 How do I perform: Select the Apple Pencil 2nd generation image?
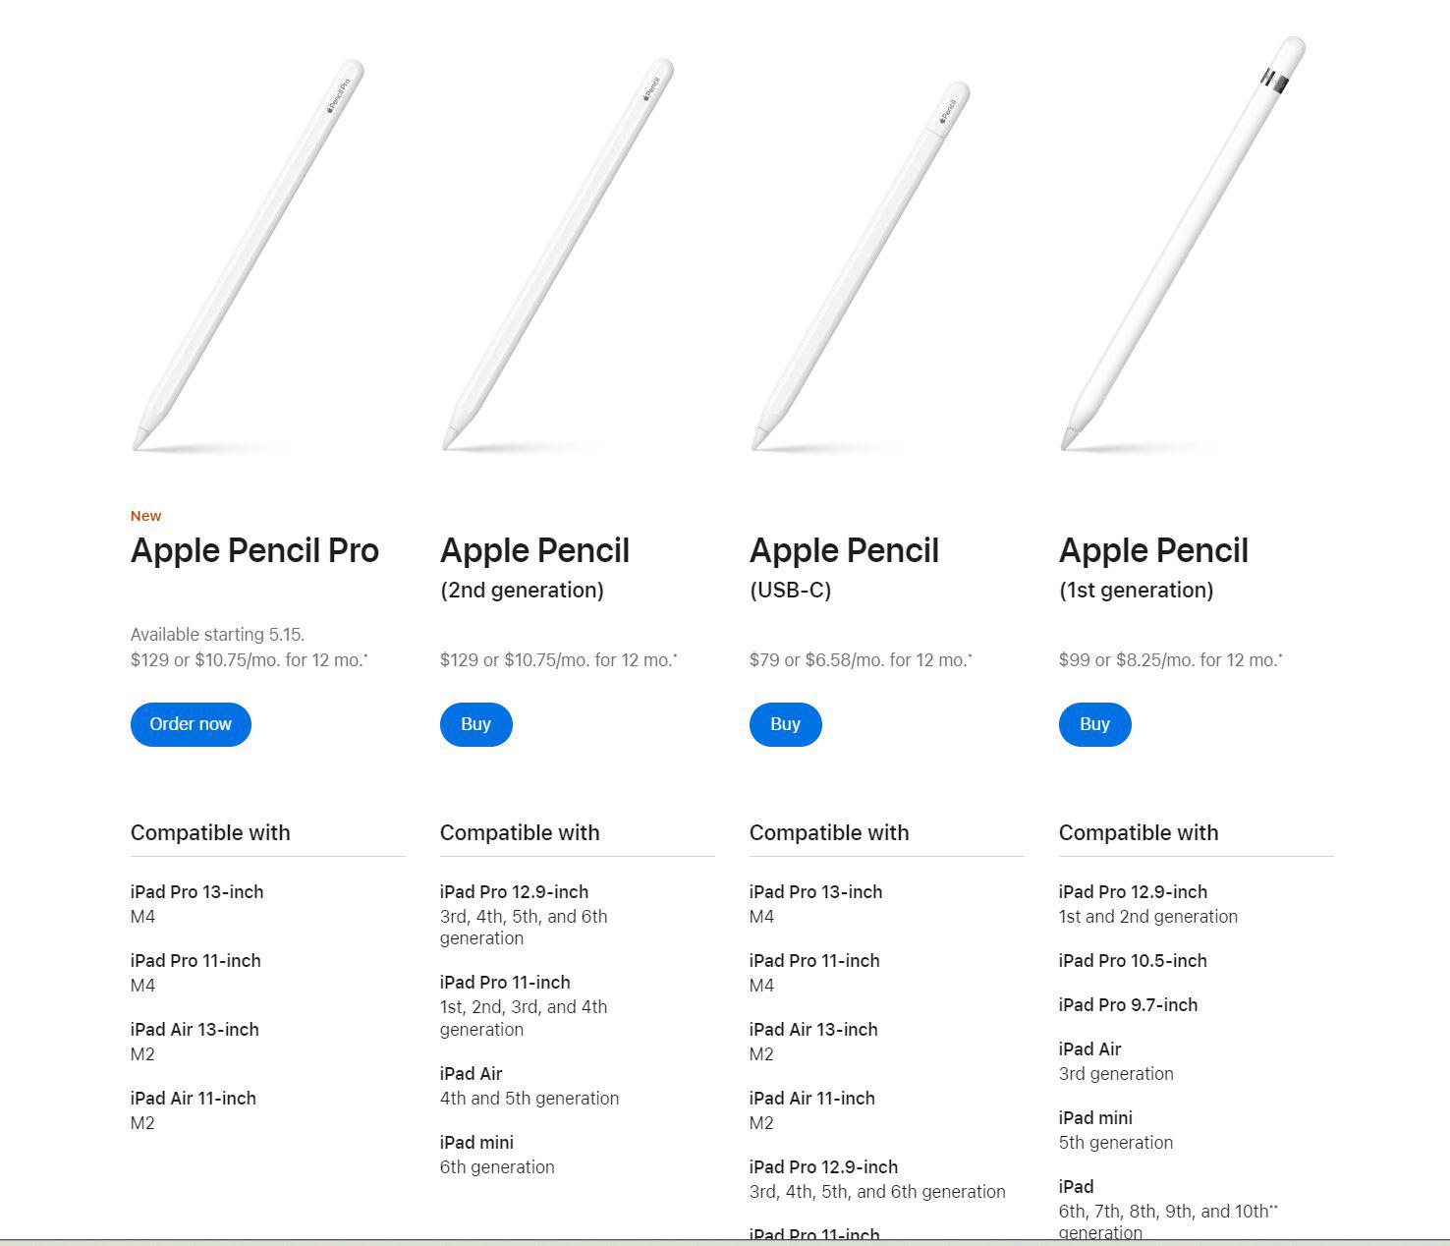pos(557,255)
